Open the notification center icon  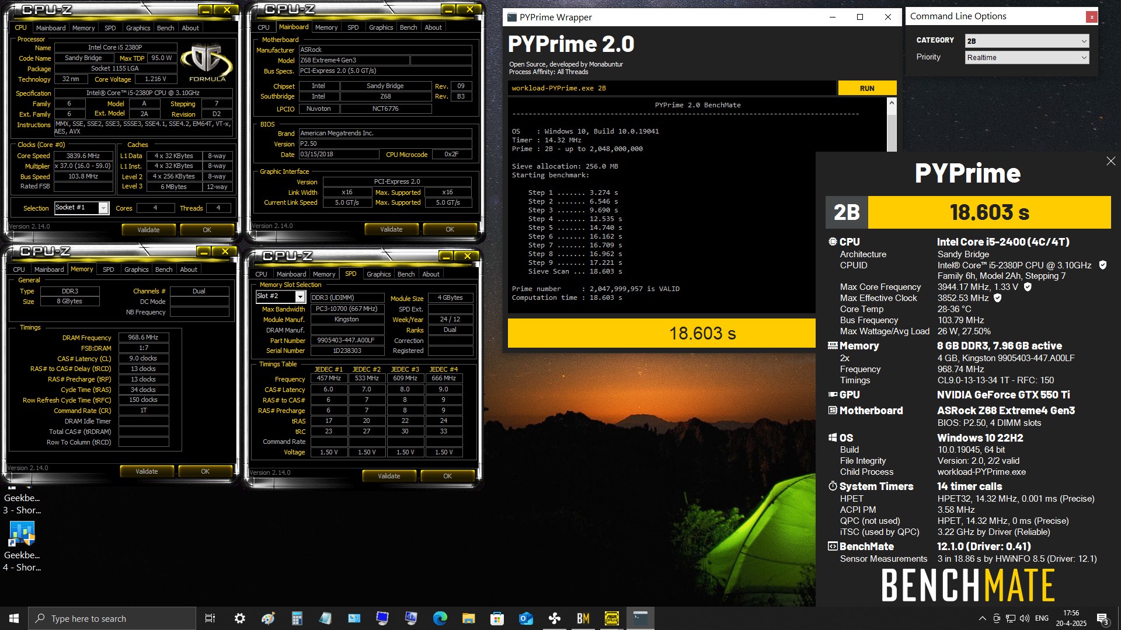(1103, 618)
